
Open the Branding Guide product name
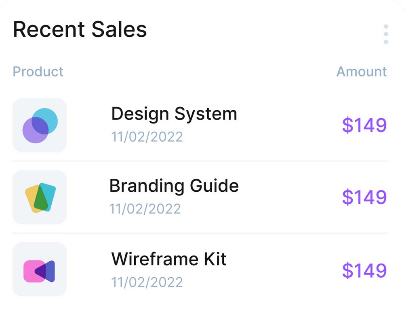[174, 186]
